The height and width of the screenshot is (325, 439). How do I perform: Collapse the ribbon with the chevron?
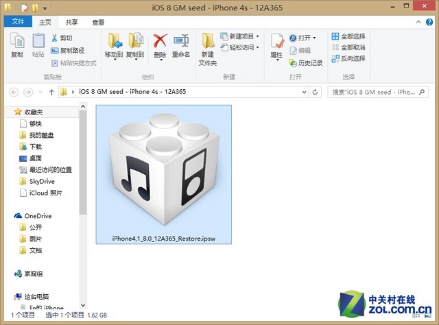(x=418, y=22)
